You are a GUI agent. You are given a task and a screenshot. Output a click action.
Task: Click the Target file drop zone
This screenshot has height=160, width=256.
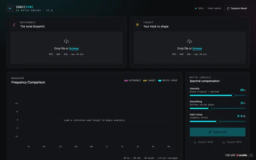point(190,48)
